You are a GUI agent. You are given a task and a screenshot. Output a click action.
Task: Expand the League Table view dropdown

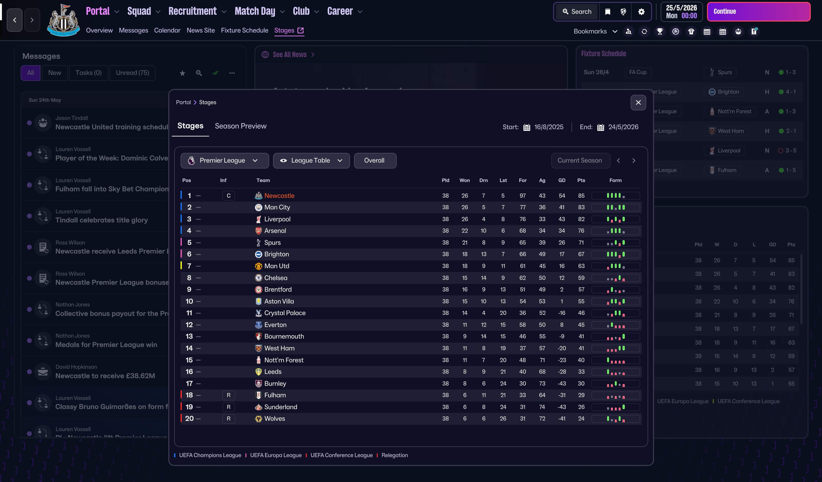pos(311,161)
